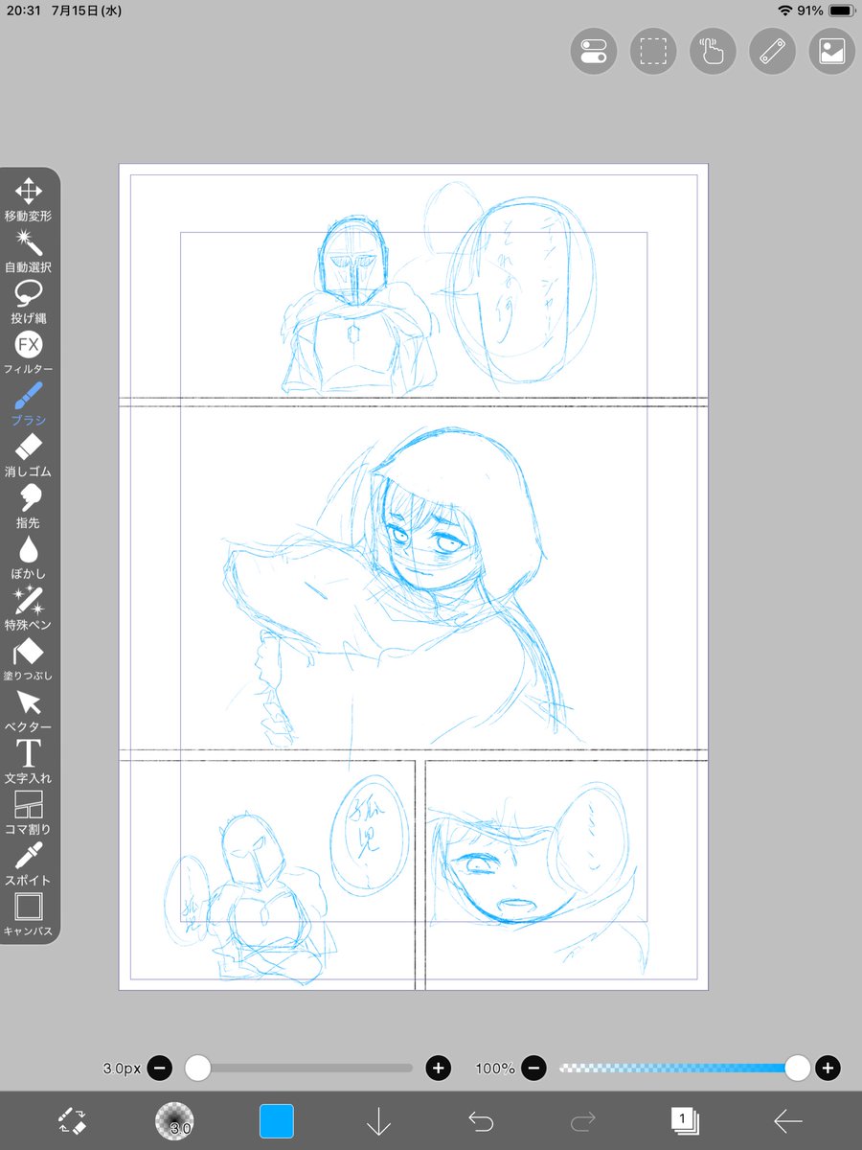Tap the back arrow to exit canvas
Image resolution: width=862 pixels, height=1150 pixels.
[x=787, y=1120]
